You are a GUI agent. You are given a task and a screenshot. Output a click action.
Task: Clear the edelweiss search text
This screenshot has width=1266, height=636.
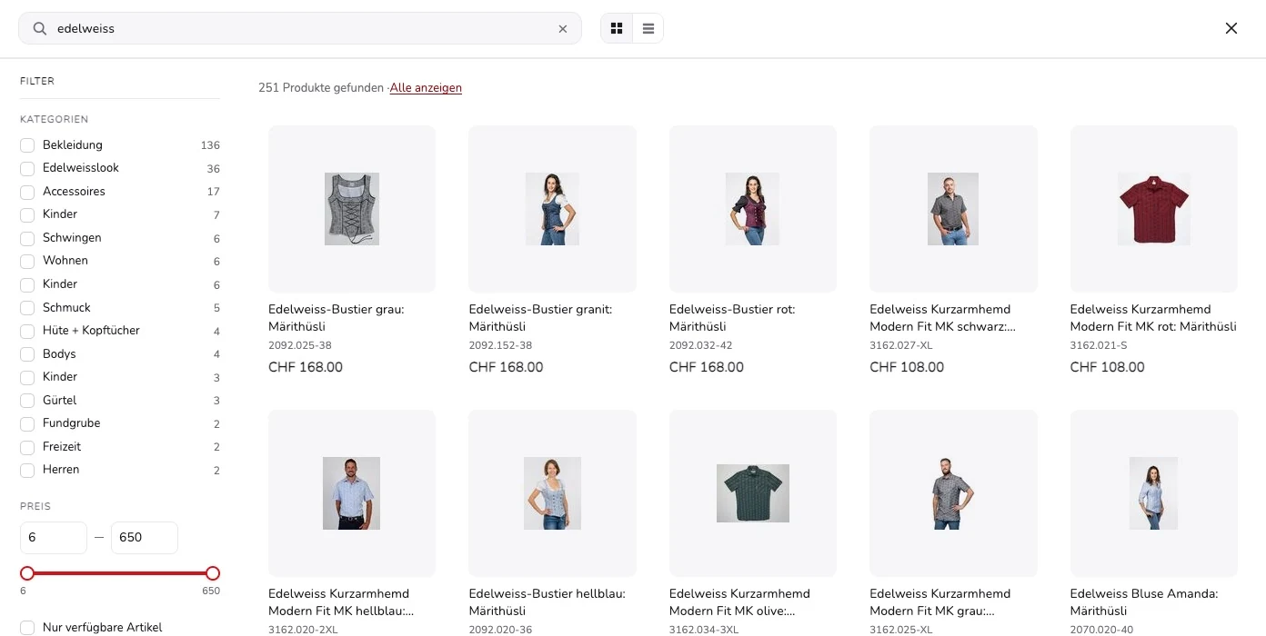click(563, 29)
